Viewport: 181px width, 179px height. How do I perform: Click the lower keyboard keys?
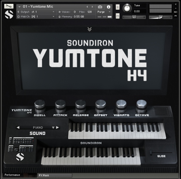coord(91,156)
